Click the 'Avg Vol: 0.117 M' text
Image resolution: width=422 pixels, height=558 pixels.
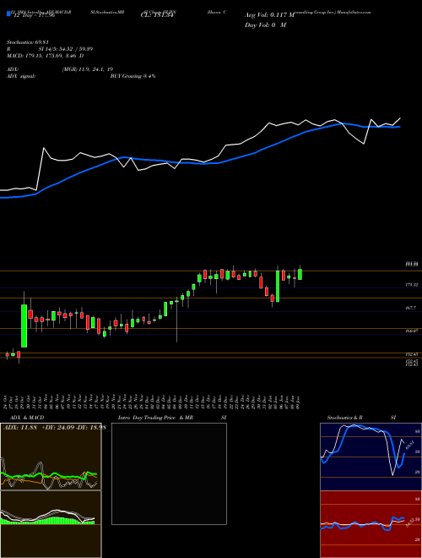pyautogui.click(x=269, y=15)
